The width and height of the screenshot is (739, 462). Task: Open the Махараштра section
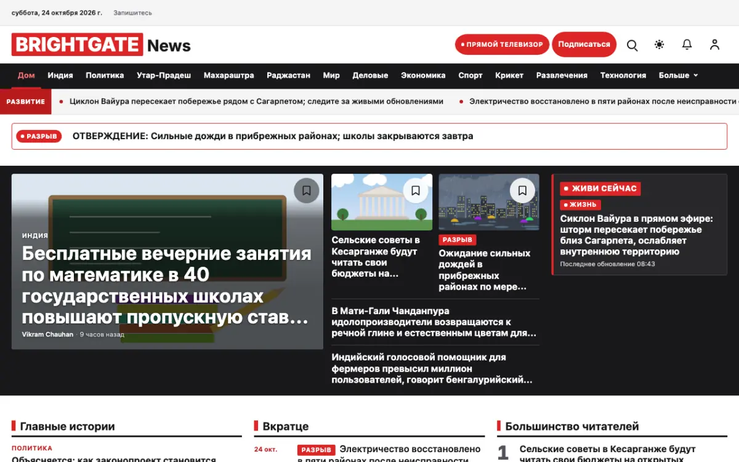[x=228, y=75]
